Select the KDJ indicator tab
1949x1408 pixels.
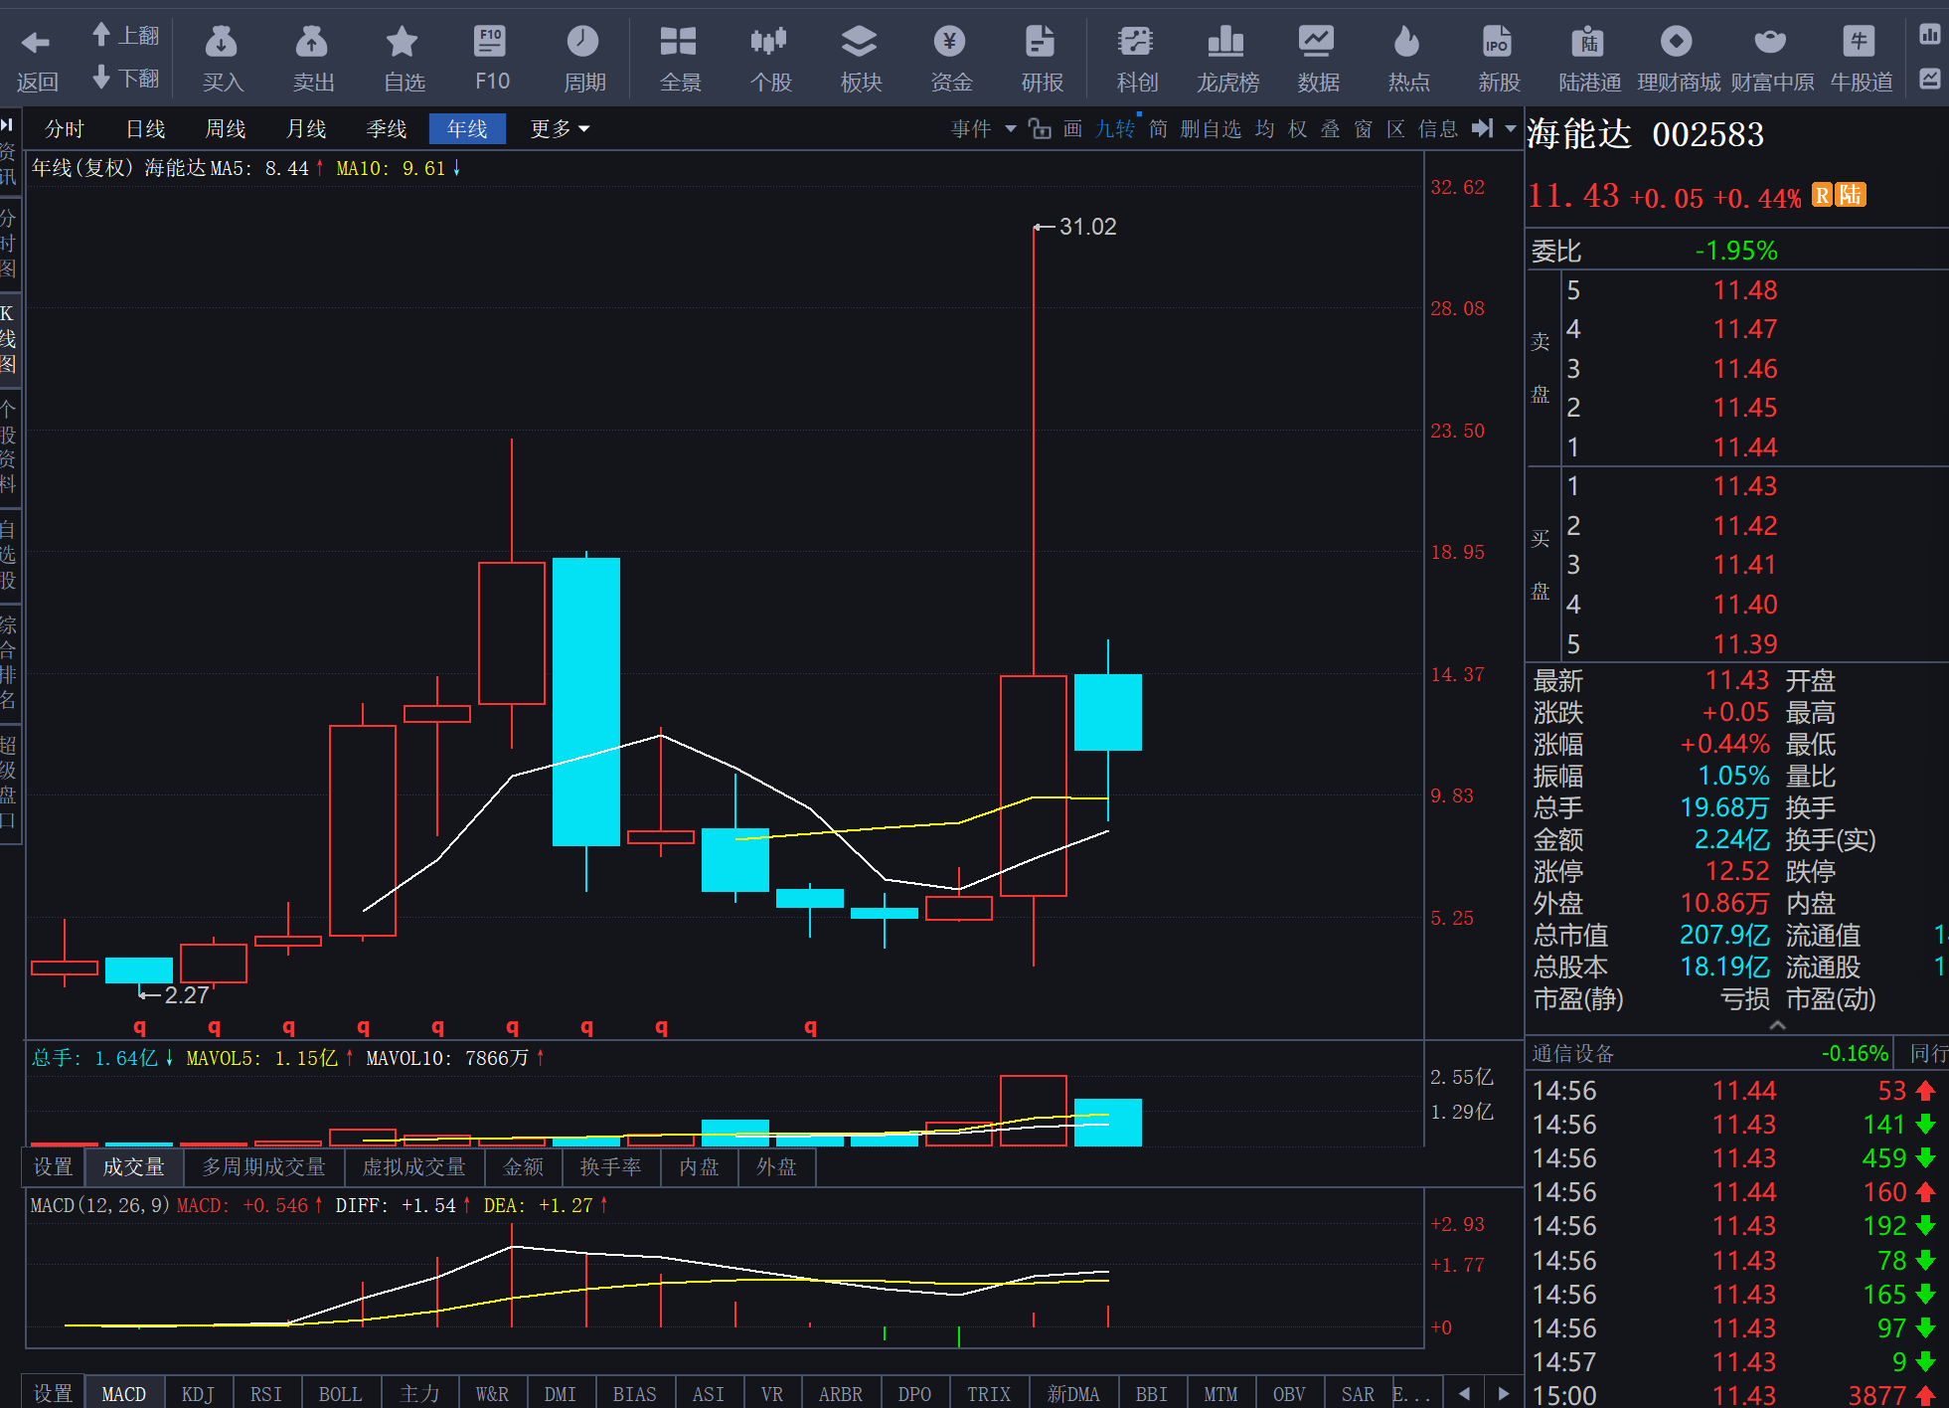(197, 1393)
